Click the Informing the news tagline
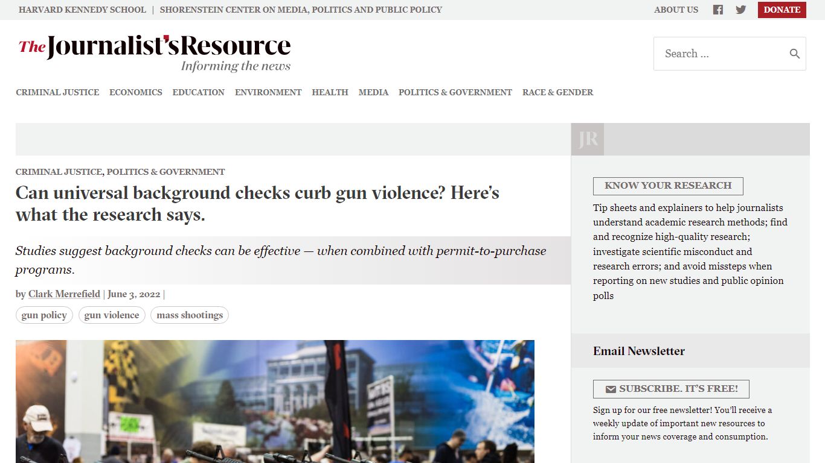 pos(236,66)
